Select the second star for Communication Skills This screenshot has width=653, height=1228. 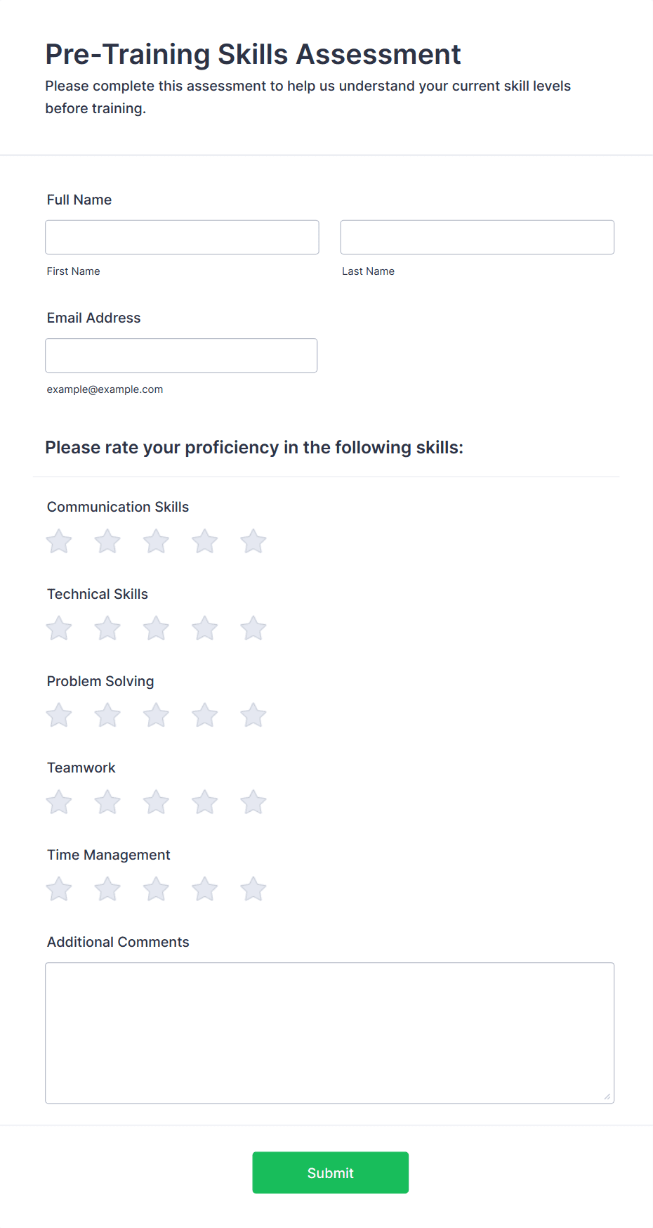(107, 541)
